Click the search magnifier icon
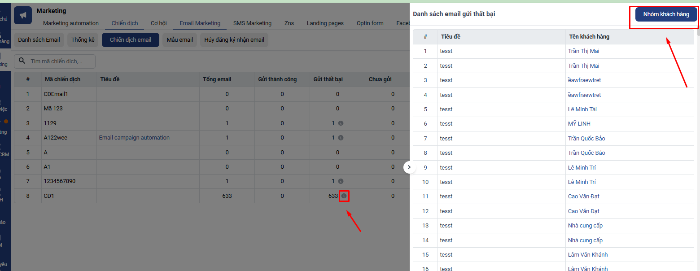The image size is (700, 271). point(22,61)
